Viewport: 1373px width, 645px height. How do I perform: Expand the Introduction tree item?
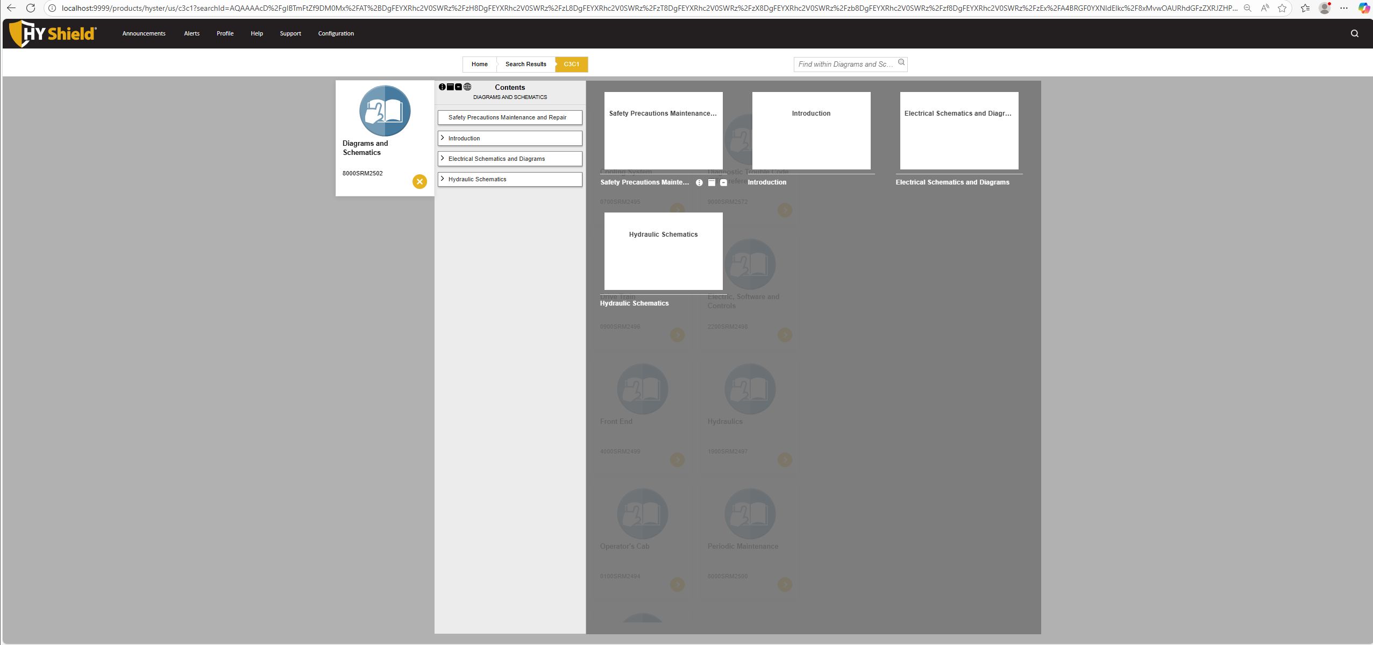[x=443, y=138]
